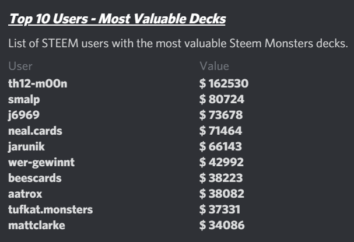
Task: Select the $ 73678 value
Action: coord(221,115)
